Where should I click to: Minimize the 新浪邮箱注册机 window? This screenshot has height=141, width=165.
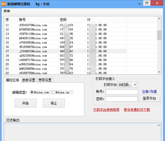pyautogui.click(x=139, y=4)
